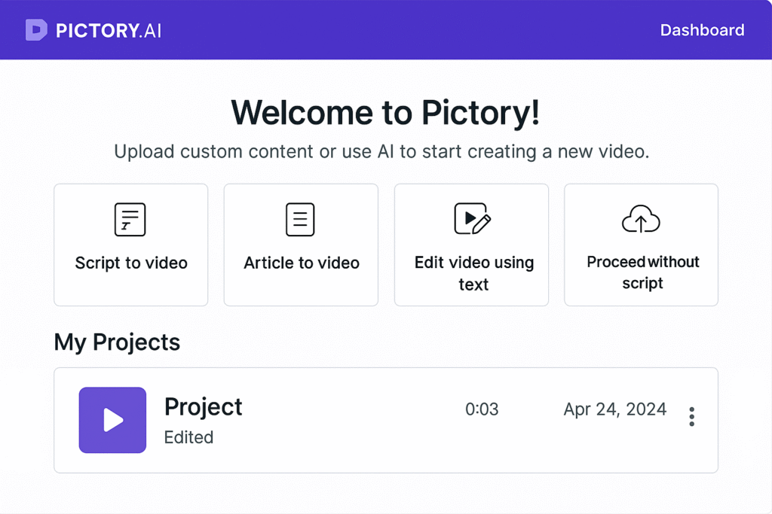Screen dimensions: 772x514
Task: Click the Welcome to Pictory! heading
Action: click(385, 113)
